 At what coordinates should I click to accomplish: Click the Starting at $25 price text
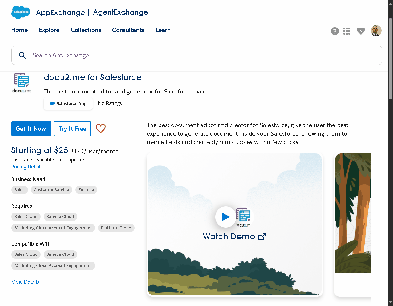(x=40, y=150)
